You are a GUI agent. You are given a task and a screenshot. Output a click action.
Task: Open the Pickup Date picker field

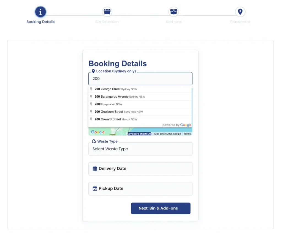[x=140, y=189]
